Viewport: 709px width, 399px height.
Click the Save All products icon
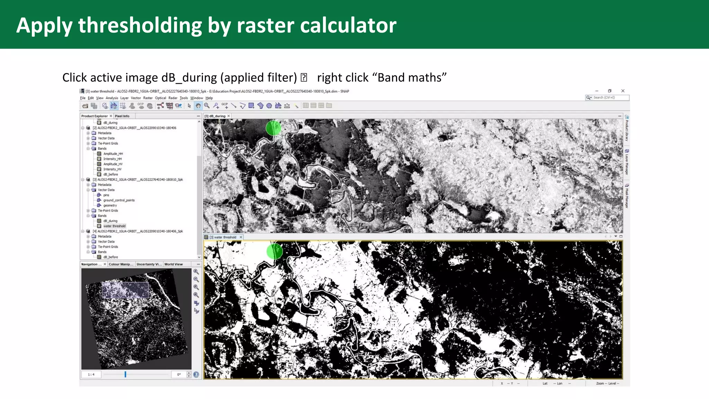tap(94, 106)
